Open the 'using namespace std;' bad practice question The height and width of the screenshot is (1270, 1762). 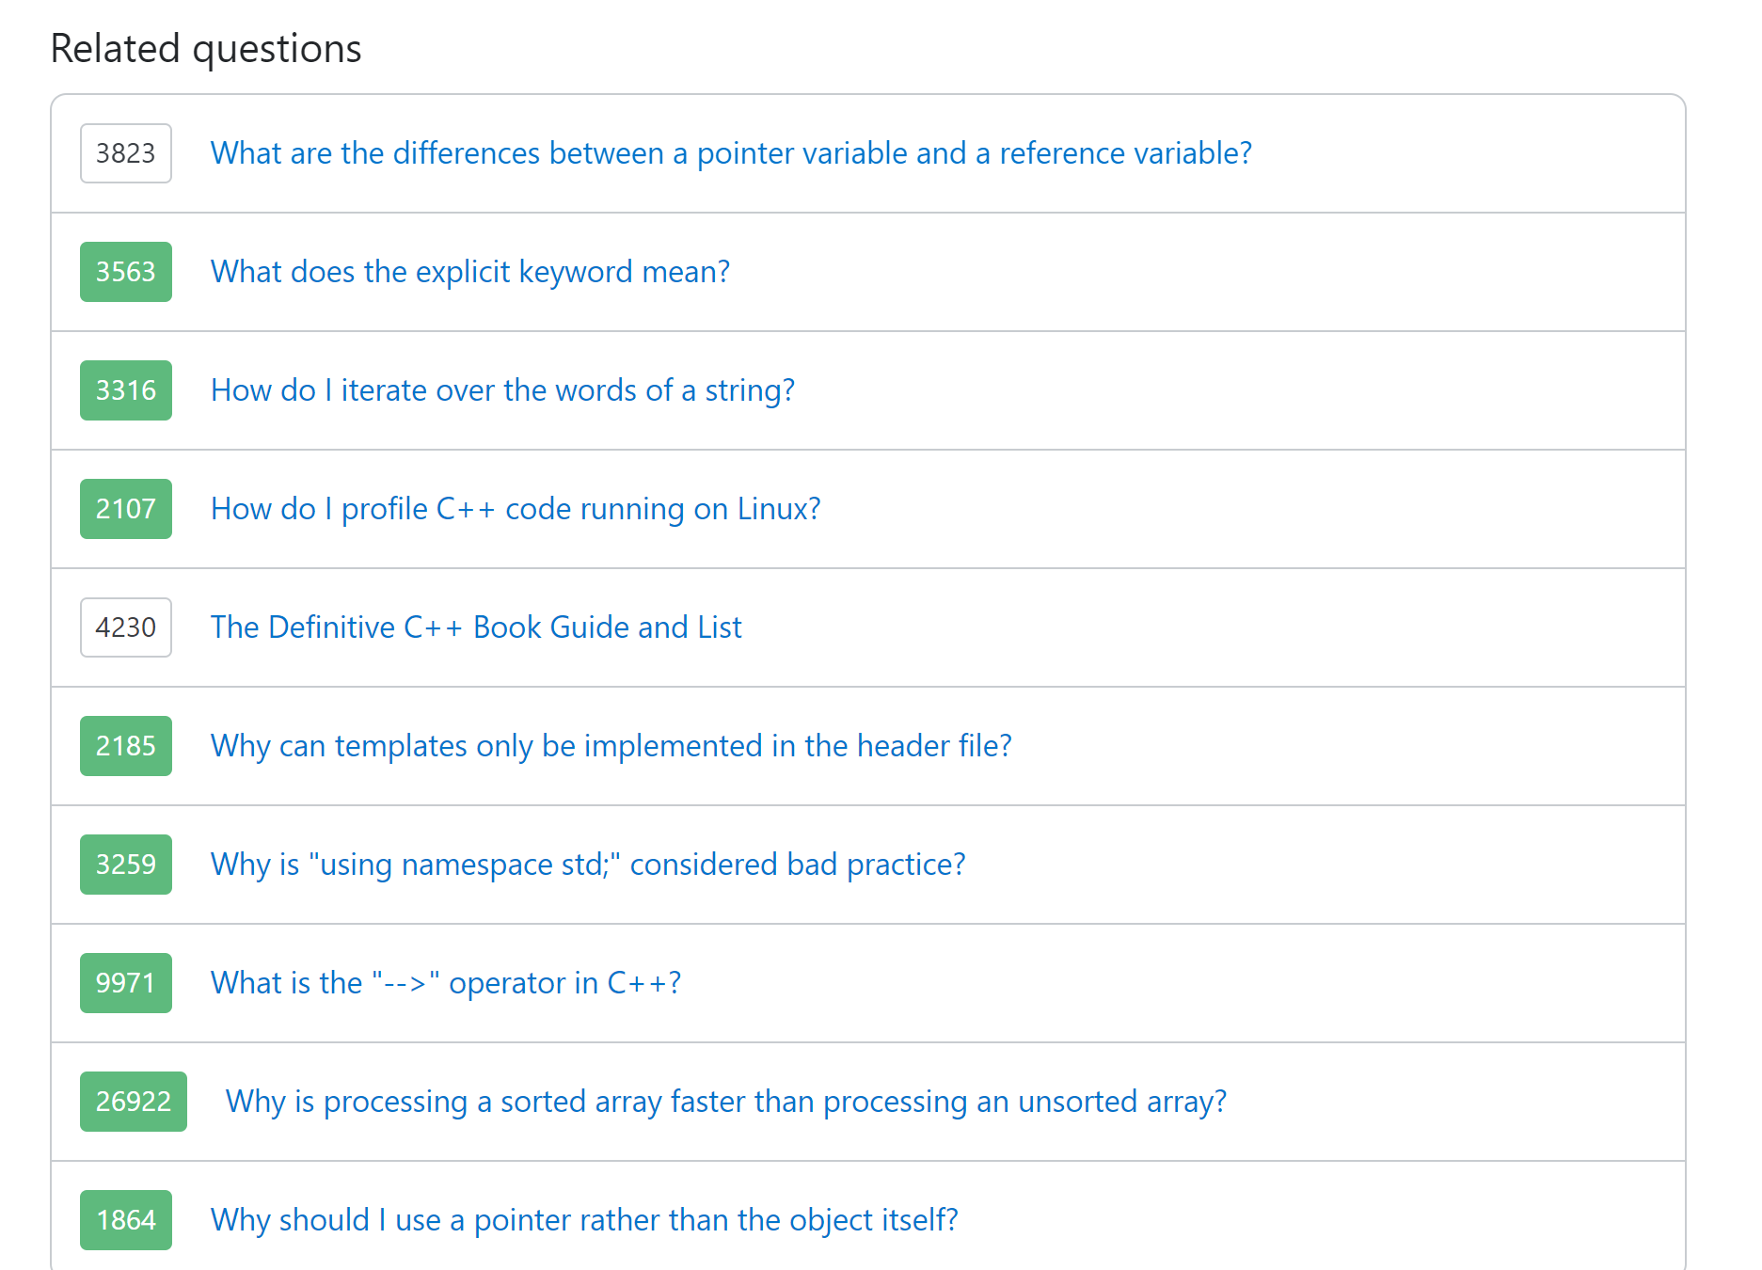tap(588, 865)
